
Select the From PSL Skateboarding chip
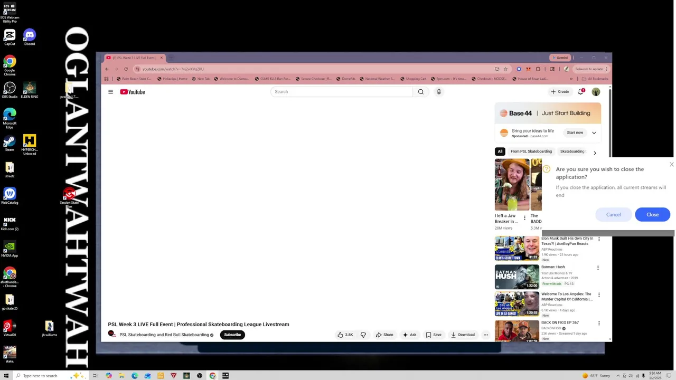click(531, 151)
